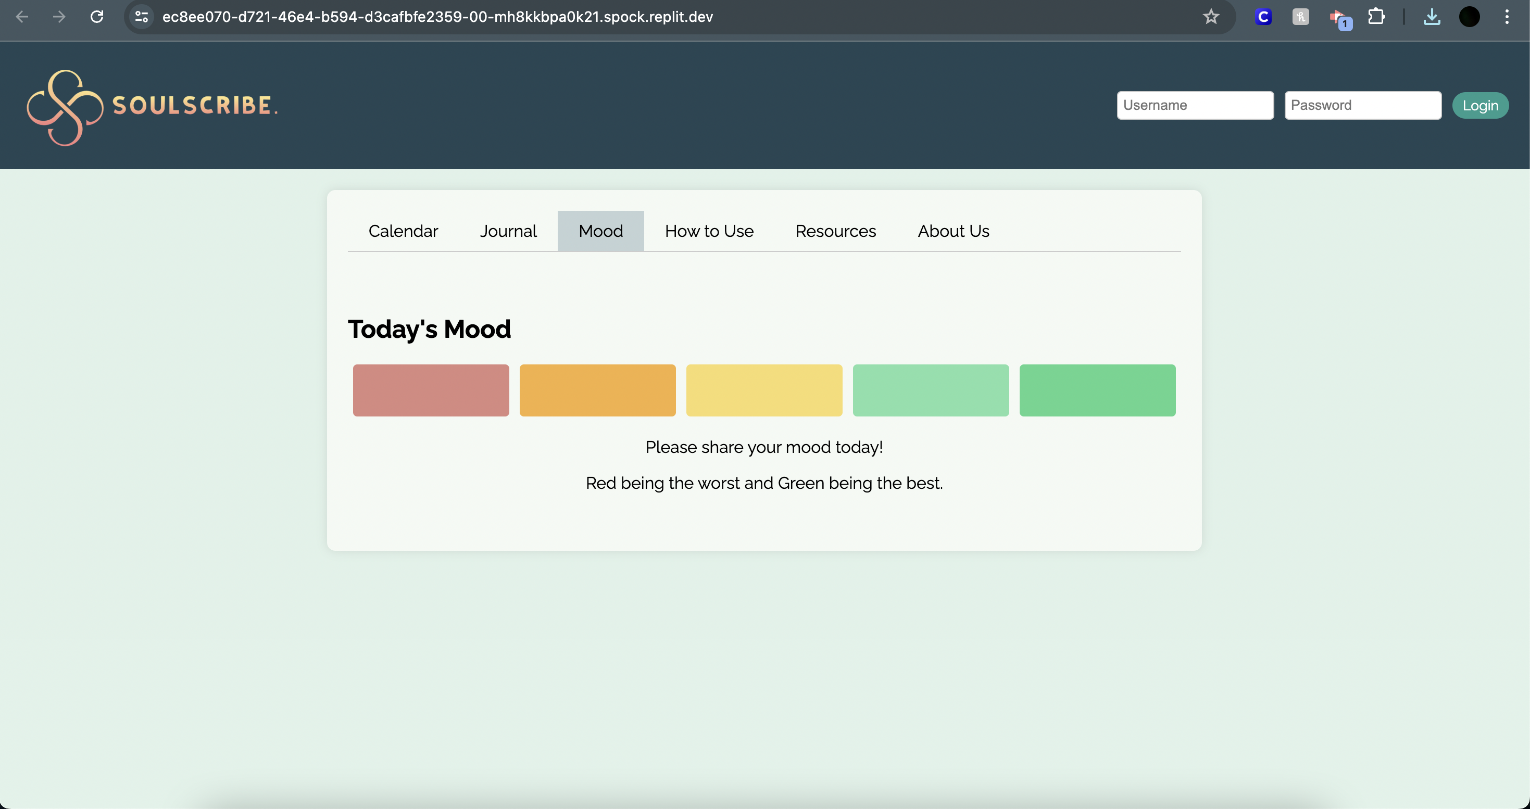The height and width of the screenshot is (809, 1530).
Task: Open the Resources tab
Action: coord(835,231)
